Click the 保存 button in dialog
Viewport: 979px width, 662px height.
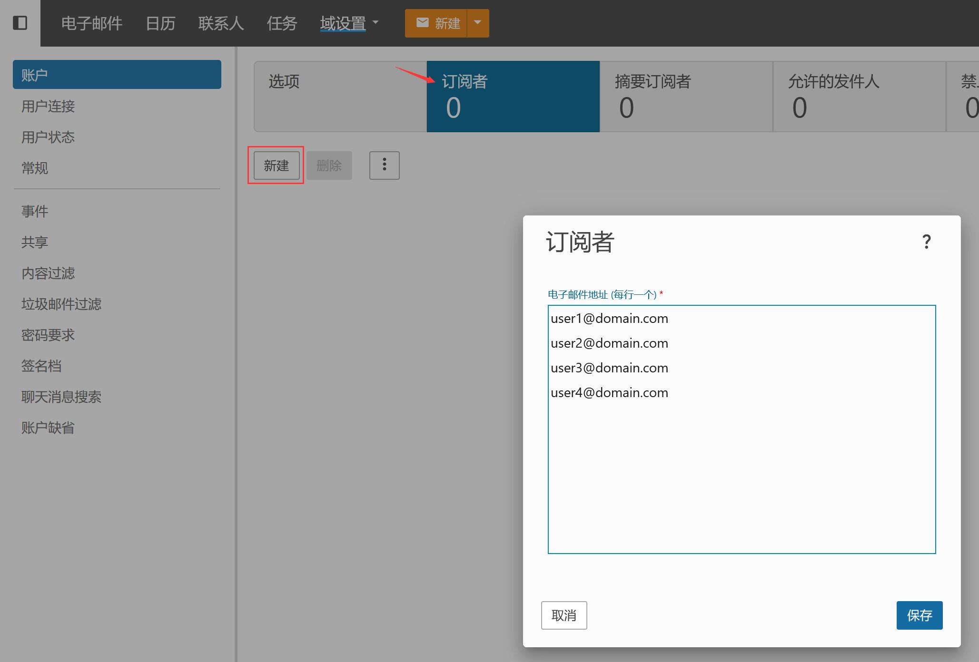[919, 615]
